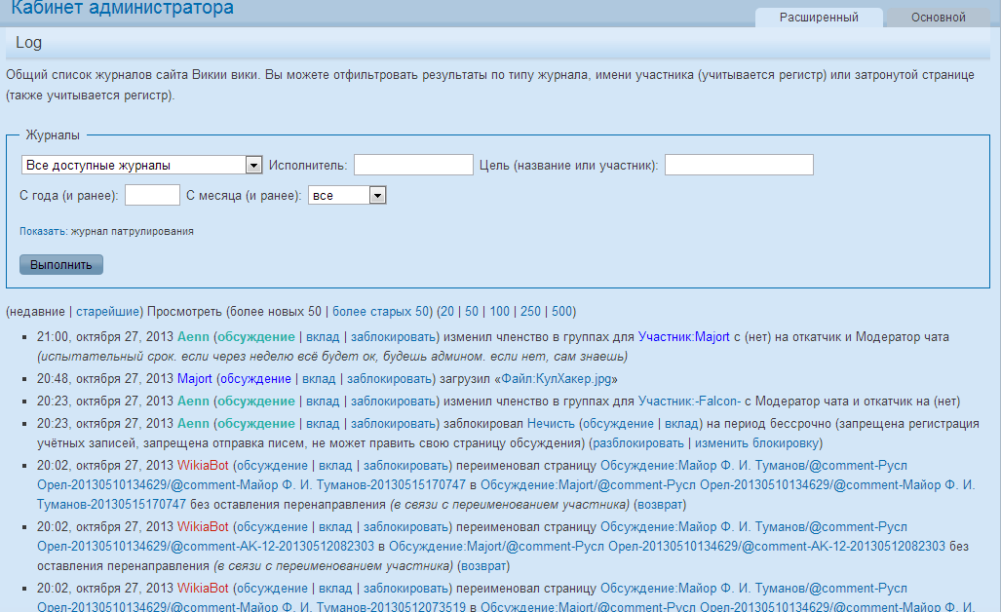The image size is (1001, 612).
Task: Click возврат after AK-12-20130512082303 entry
Action: pyautogui.click(x=483, y=566)
